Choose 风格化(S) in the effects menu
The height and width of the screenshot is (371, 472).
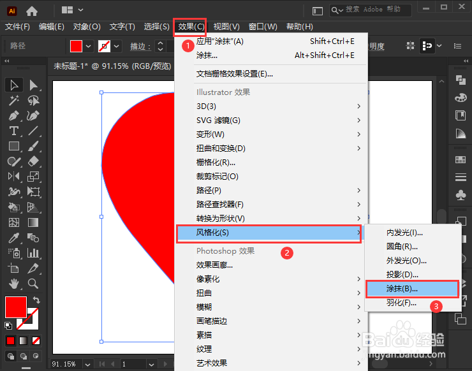pos(269,233)
